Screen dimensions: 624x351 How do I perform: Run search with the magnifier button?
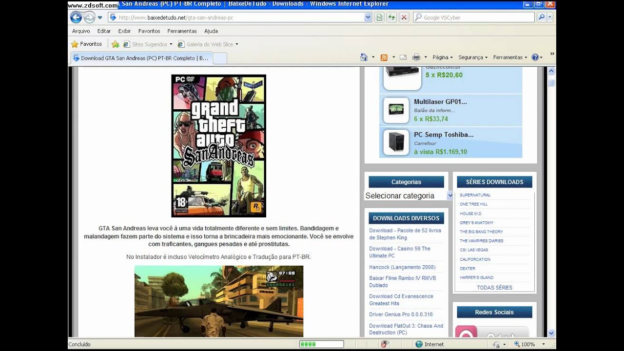[x=541, y=18]
